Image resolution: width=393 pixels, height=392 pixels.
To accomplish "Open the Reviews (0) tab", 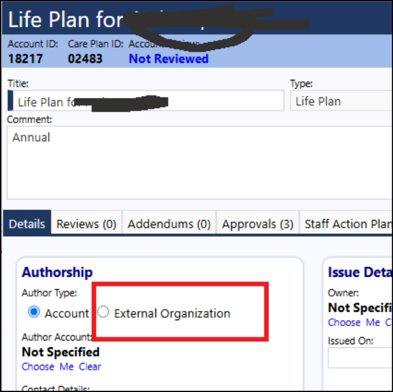I will (x=86, y=223).
